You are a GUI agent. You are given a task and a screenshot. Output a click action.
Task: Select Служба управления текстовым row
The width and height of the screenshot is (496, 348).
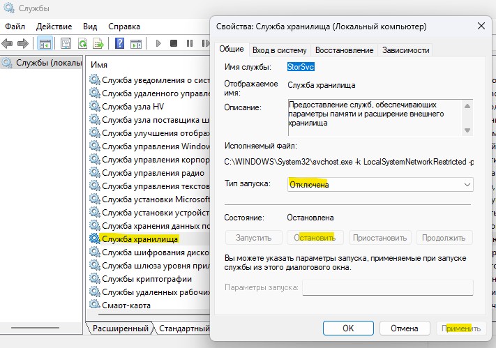(x=149, y=186)
